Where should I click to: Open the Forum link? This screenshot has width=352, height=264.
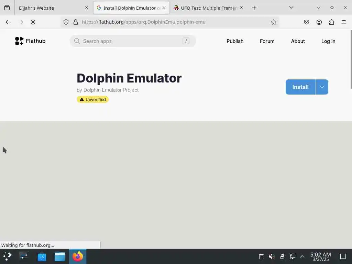coord(267,41)
